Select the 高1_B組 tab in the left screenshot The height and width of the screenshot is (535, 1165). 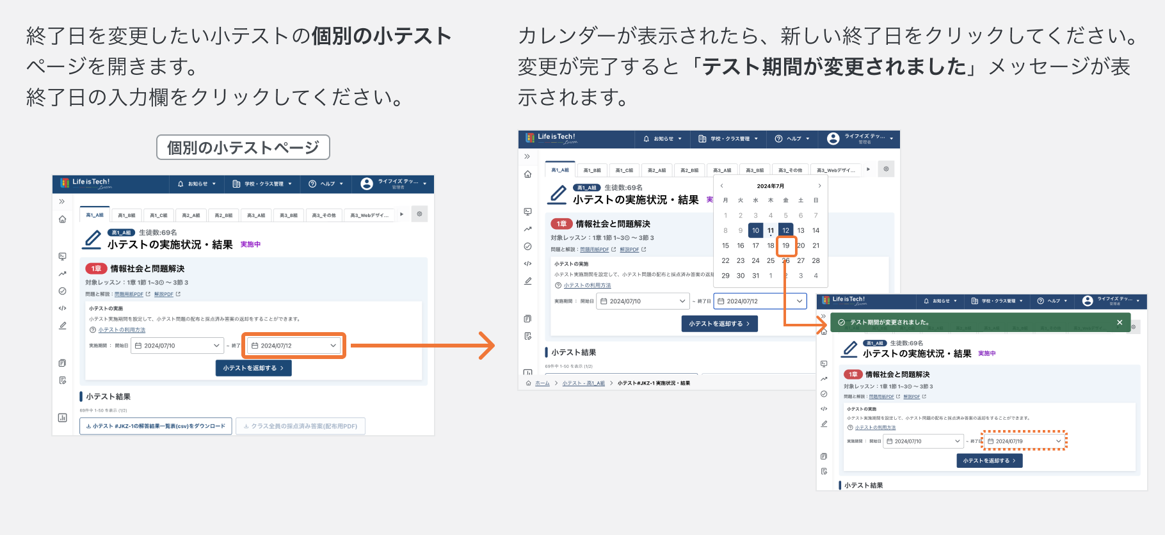(x=127, y=215)
